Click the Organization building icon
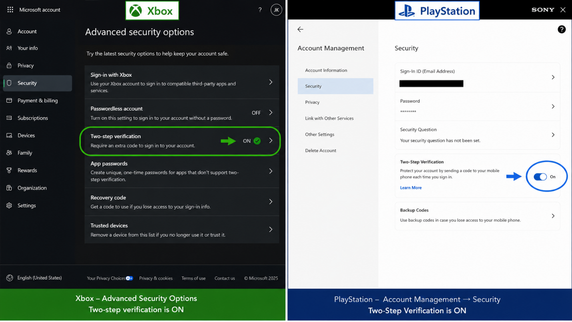Image resolution: width=572 pixels, height=322 pixels. (x=9, y=188)
